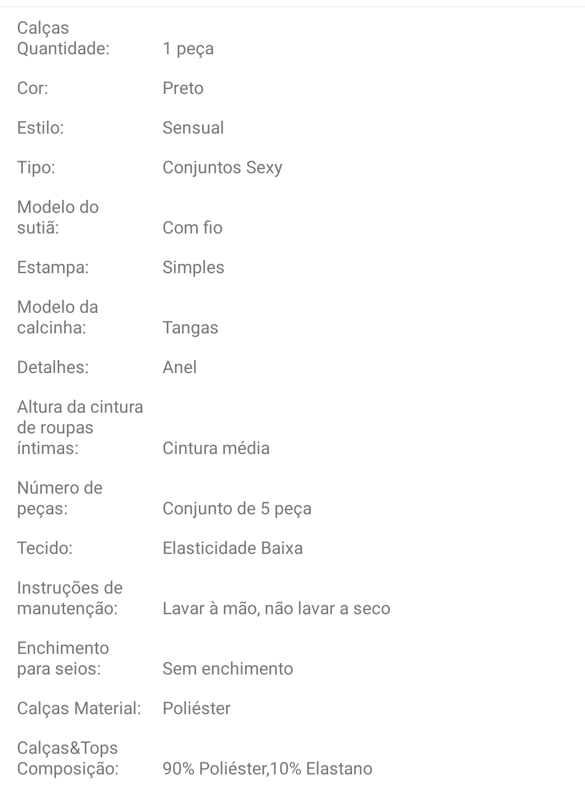Viewport: 585px width, 794px height.
Task: Click the "Simples" pattern value
Action: [x=193, y=267]
